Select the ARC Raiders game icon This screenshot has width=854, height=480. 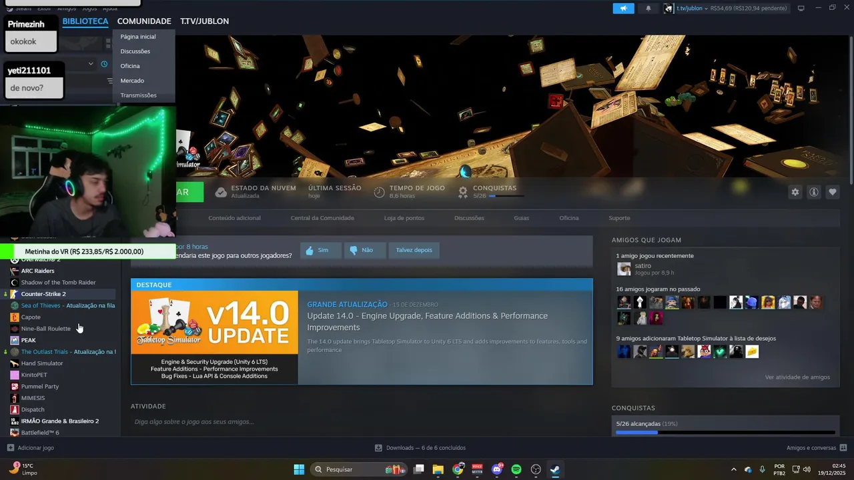point(15,271)
